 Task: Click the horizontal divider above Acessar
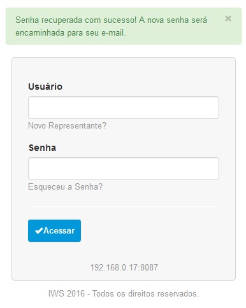click(x=124, y=206)
